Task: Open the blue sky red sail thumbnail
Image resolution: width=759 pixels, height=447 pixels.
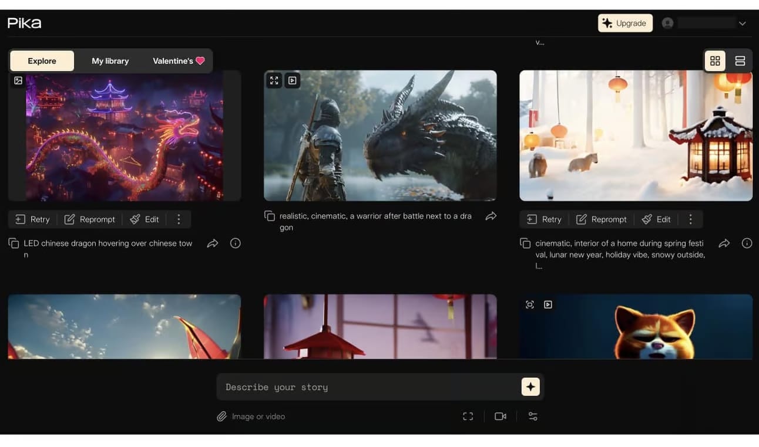Action: (x=125, y=327)
